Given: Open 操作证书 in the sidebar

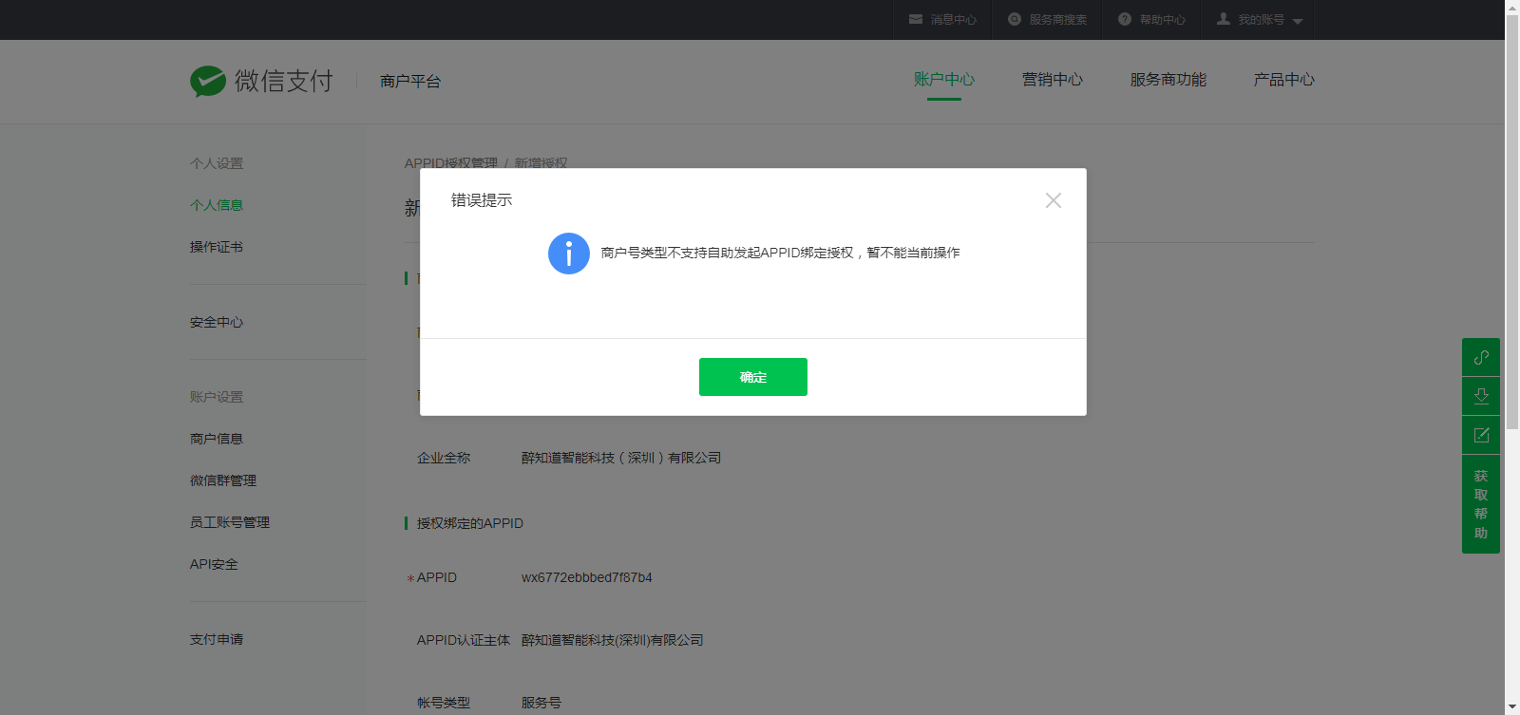Looking at the screenshot, I should pyautogui.click(x=217, y=247).
